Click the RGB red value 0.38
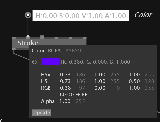The width and height of the screenshot is (160, 122). (x=65, y=88)
